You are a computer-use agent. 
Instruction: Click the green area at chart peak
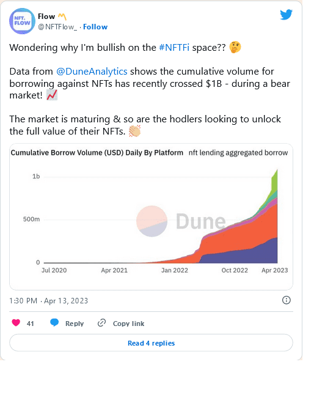tap(275, 181)
